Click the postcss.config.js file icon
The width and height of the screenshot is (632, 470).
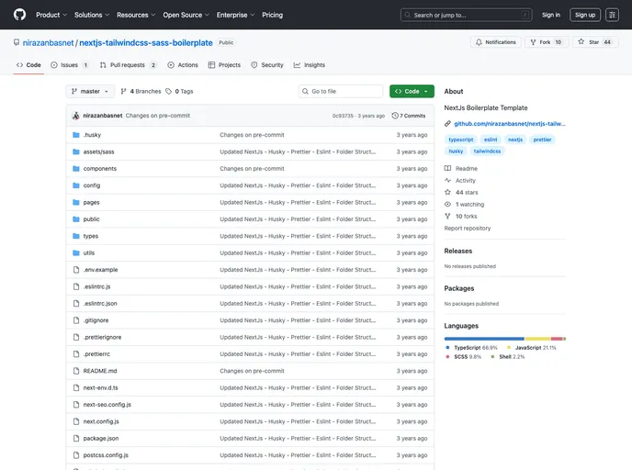(75, 455)
